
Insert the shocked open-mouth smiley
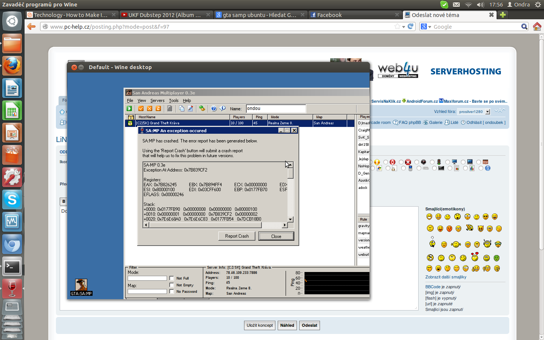[457, 216]
